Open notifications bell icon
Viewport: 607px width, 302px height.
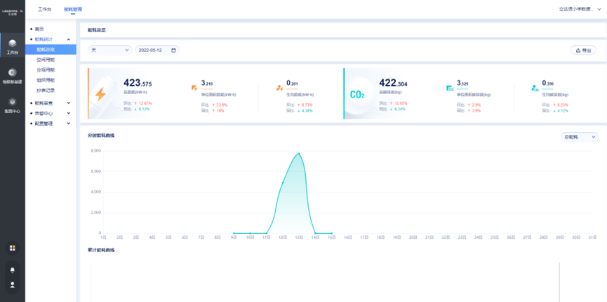click(x=12, y=270)
